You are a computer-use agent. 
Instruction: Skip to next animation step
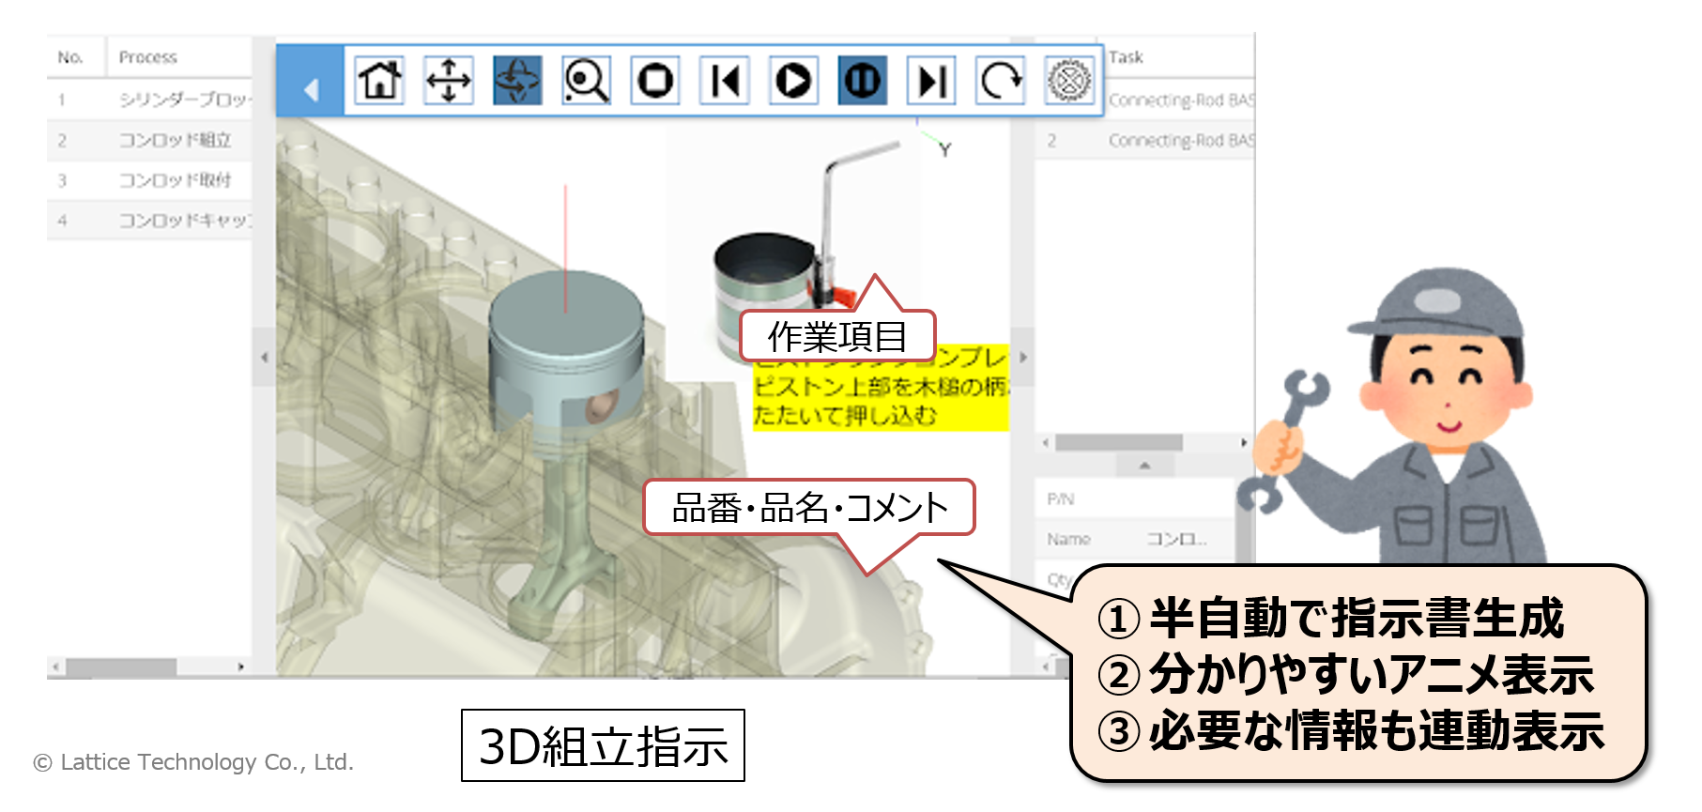(x=931, y=80)
